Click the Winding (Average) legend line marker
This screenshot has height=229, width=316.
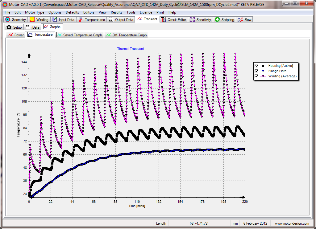pyautogui.click(x=263, y=76)
